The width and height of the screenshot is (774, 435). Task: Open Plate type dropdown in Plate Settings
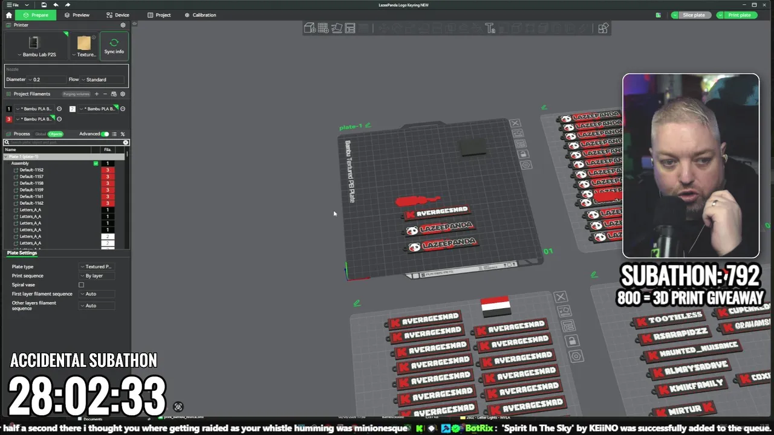click(x=97, y=266)
